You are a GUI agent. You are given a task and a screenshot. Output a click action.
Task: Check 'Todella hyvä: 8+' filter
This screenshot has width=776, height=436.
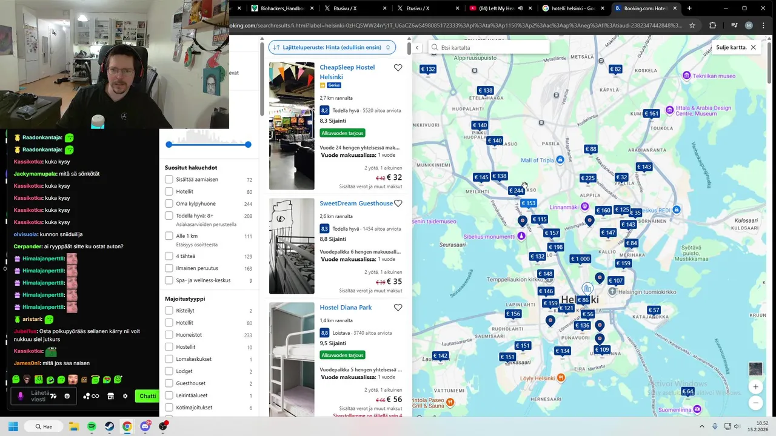(x=169, y=216)
